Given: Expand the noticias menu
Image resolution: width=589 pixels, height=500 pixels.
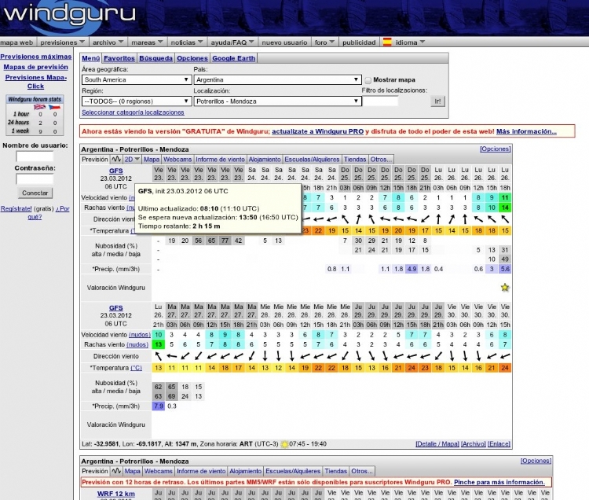Looking at the screenshot, I should click(187, 42).
